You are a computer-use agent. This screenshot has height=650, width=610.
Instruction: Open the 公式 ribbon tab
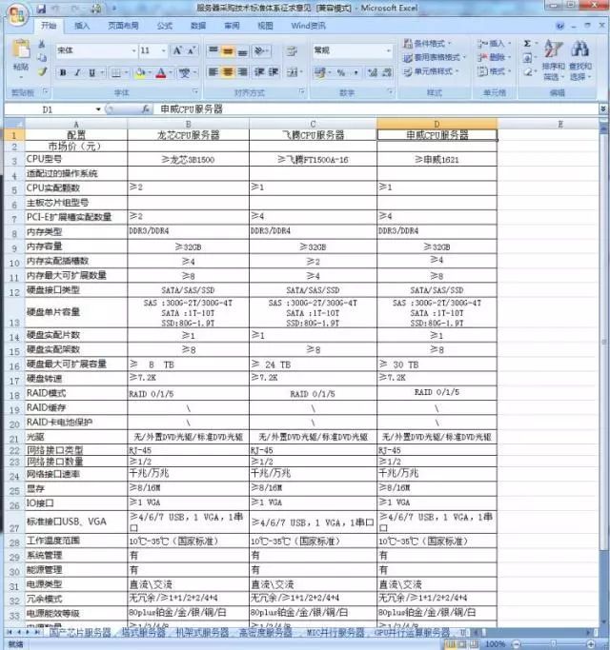pyautogui.click(x=164, y=26)
